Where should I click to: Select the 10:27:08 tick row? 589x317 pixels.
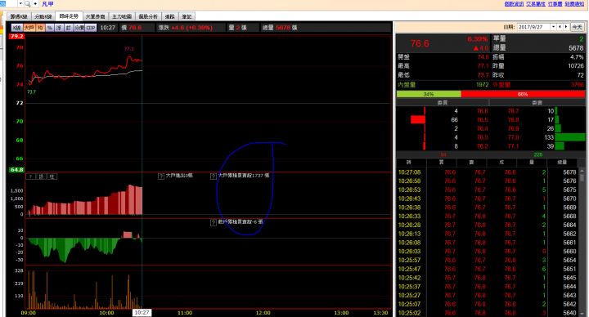click(x=488, y=172)
